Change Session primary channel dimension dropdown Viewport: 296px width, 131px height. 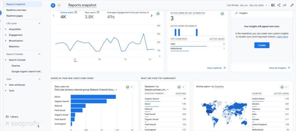click(156, 90)
